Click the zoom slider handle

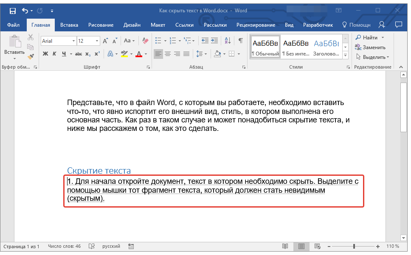(x=354, y=247)
